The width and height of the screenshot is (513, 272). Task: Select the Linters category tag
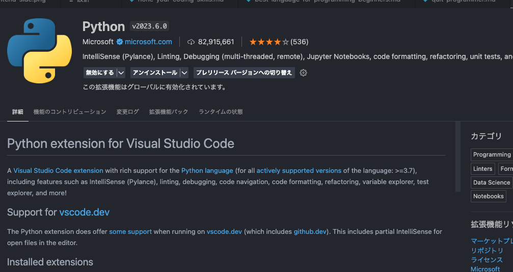pos(482,169)
